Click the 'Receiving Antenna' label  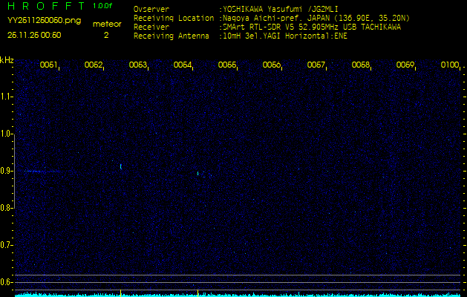point(172,36)
